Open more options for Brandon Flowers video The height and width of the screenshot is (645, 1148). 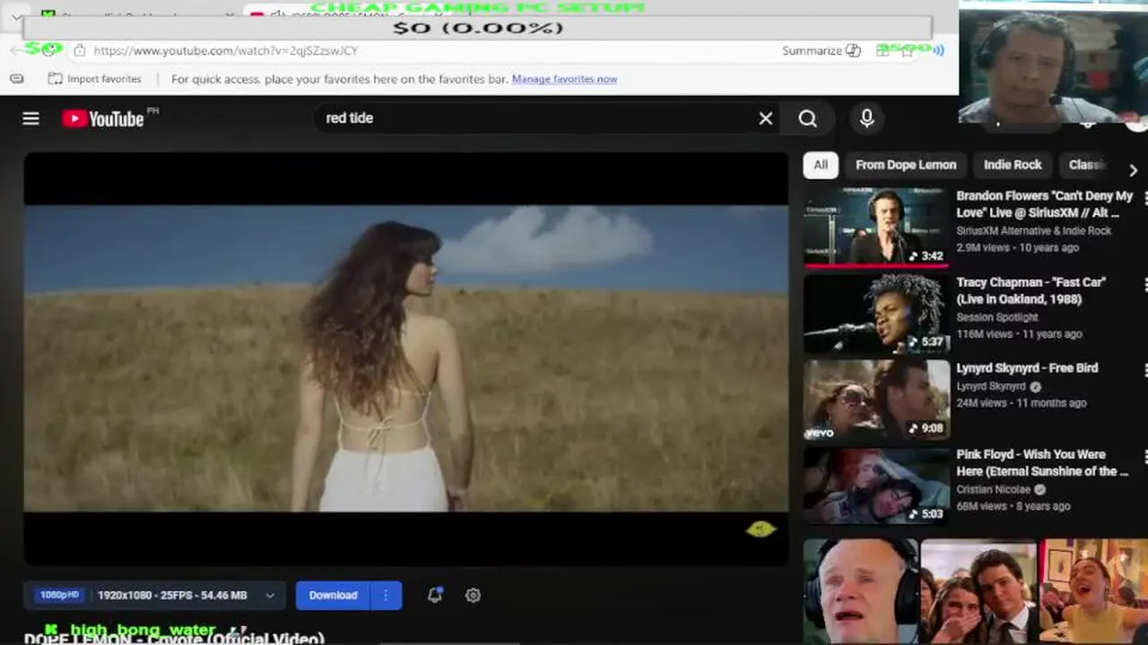click(1145, 198)
